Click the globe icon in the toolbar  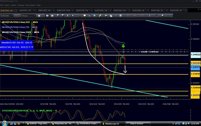tap(95, 15)
